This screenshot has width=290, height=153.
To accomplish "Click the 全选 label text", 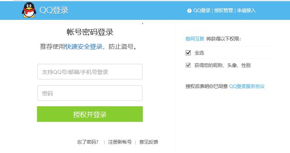I will click(x=199, y=53).
